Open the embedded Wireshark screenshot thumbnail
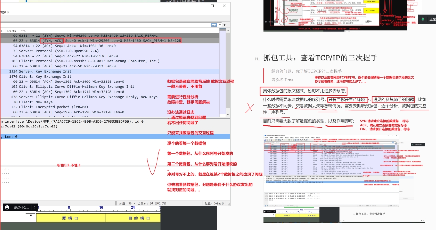This screenshot has width=436, height=230. [331, 170]
